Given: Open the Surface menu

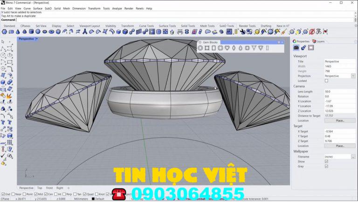Looking at the screenshot, I should pos(38,8).
